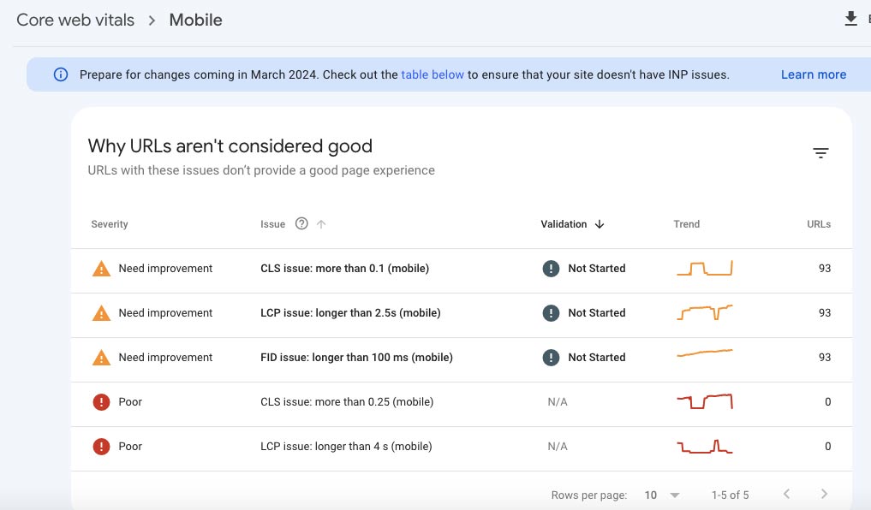The image size is (871, 510).
Task: Click Not Started icon in FID row
Action: [551, 358]
